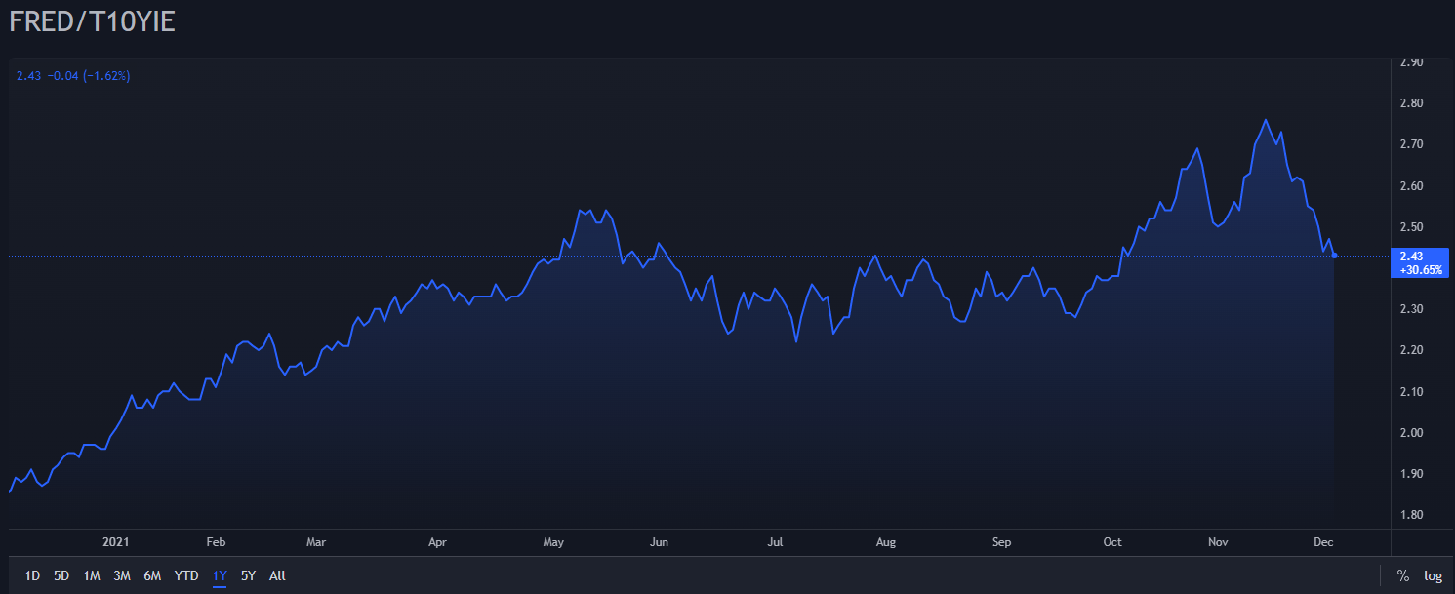
Task: Click the 2021 date axis label
Action: 115,541
